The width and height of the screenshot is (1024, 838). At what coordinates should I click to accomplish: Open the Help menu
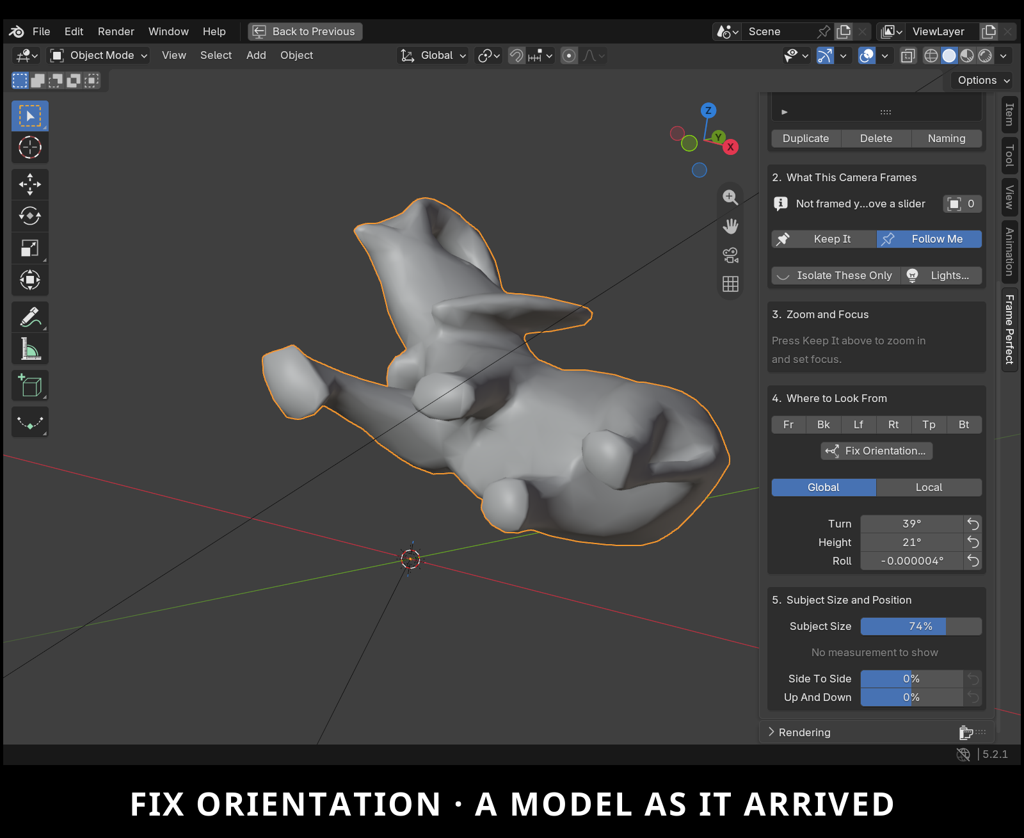[x=214, y=31]
